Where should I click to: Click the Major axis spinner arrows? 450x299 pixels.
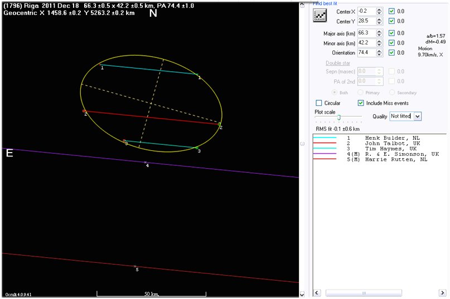379,32
